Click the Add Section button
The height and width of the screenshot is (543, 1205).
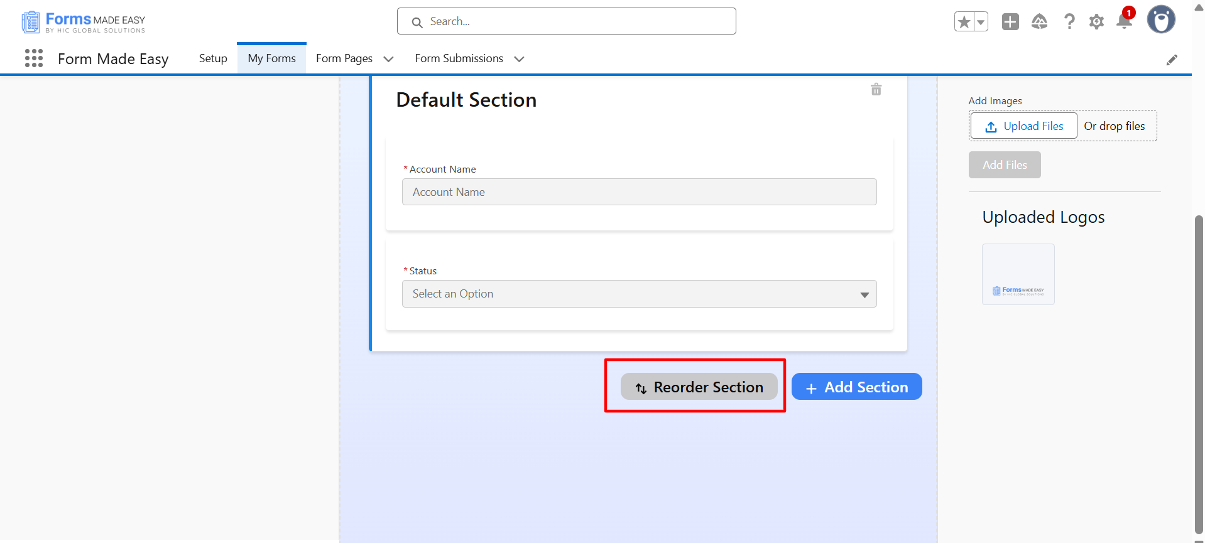856,387
